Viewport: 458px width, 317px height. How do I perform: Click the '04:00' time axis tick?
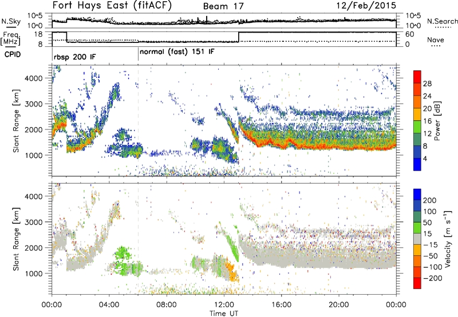click(x=109, y=305)
